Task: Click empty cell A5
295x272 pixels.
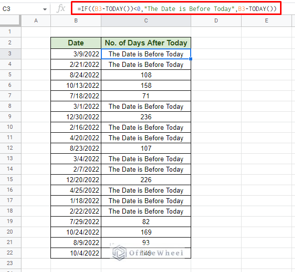Action: click(36, 75)
